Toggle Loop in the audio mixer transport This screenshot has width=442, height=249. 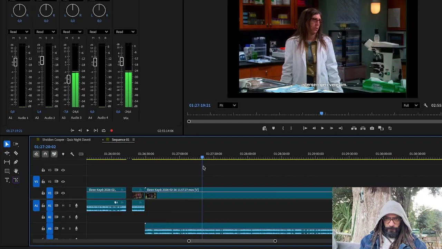pyautogui.click(x=104, y=130)
